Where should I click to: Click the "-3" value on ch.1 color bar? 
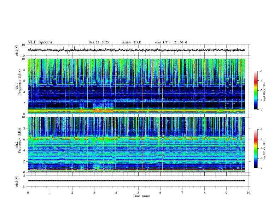(x=261, y=71)
